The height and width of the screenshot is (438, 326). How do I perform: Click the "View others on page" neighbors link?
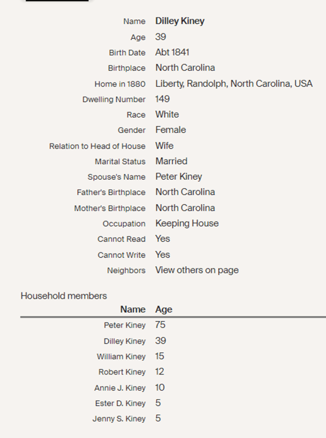point(197,270)
